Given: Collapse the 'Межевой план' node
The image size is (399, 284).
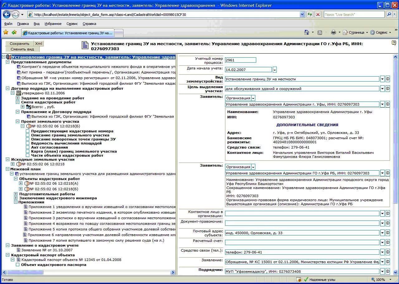Looking at the screenshot, I should click(8, 169).
